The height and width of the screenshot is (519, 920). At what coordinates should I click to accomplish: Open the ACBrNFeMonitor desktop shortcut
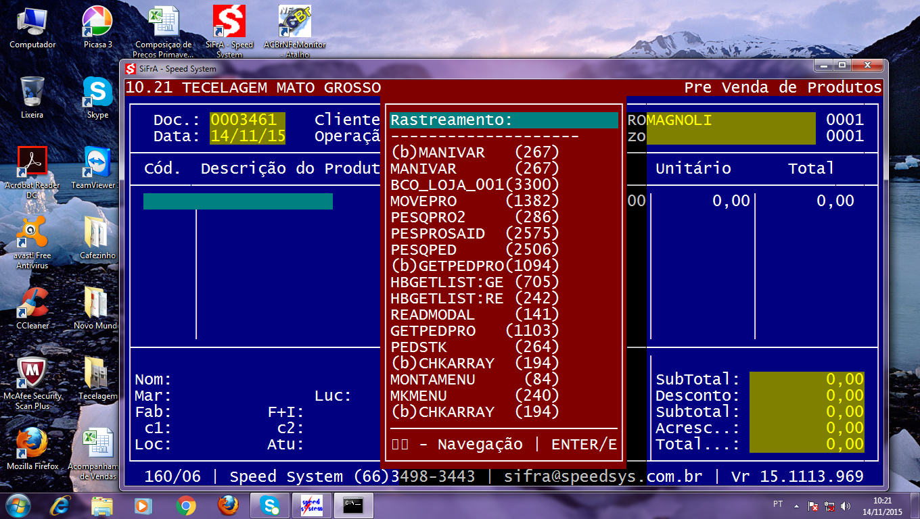pos(295,32)
